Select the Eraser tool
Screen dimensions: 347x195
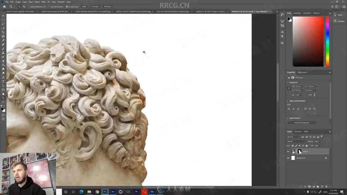(3, 61)
